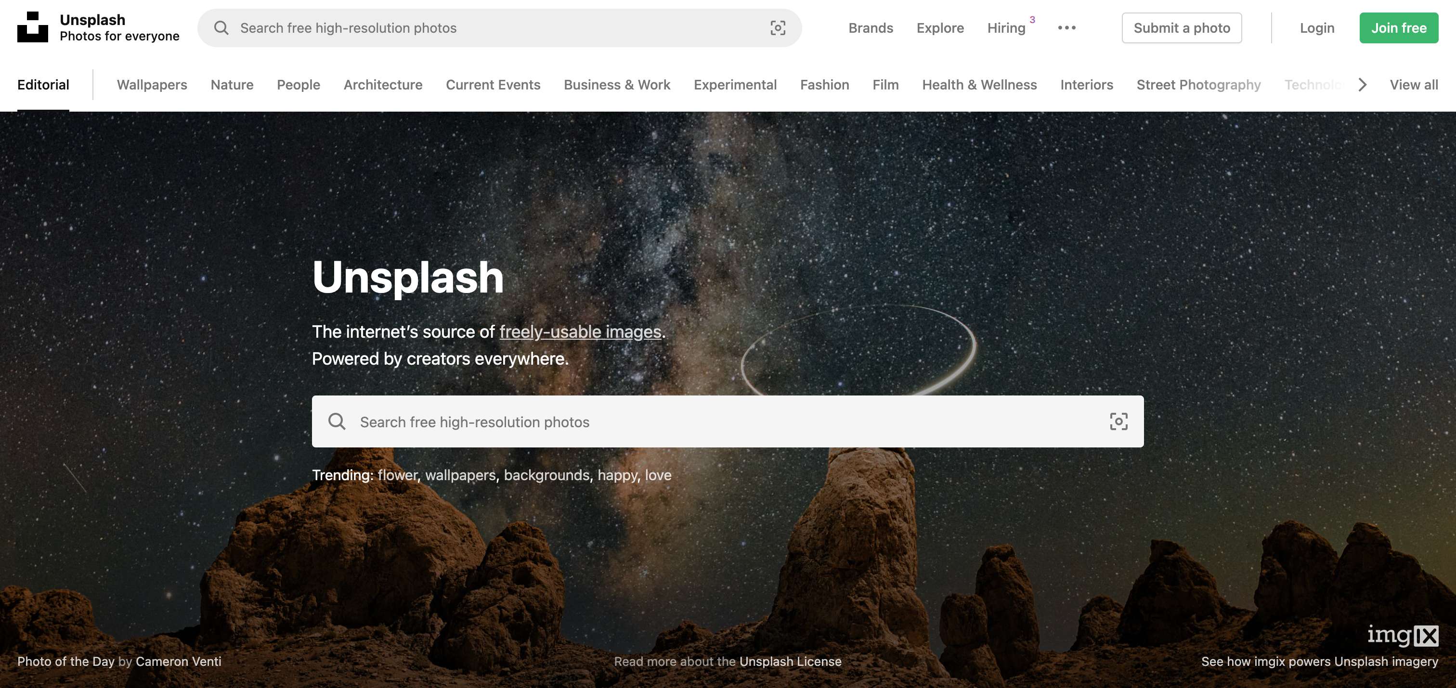Open the Explore dropdown menu
Viewport: 1456px width, 688px height.
coord(940,28)
